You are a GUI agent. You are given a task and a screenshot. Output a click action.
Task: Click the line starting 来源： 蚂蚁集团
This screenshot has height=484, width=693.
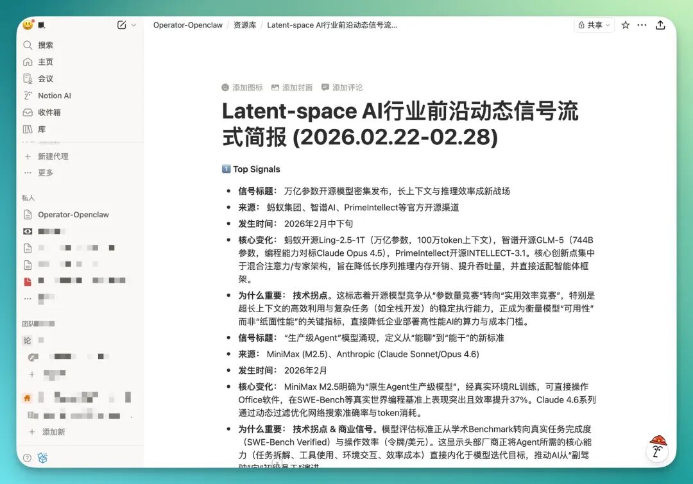click(x=348, y=208)
